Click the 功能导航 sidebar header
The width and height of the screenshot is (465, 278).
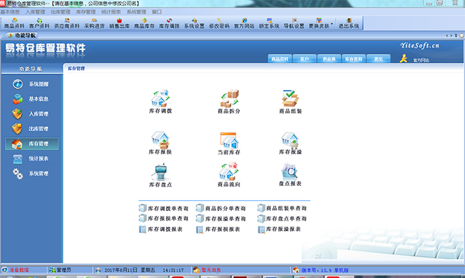pyautogui.click(x=31, y=69)
